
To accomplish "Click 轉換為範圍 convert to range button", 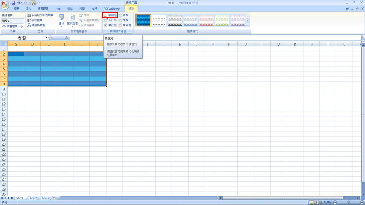I will [36, 25].
